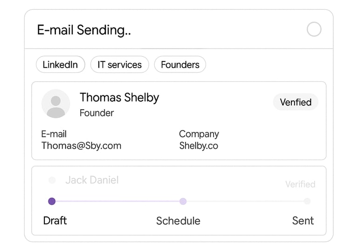Click the Thomas Shelby contact name
Viewport: 358px width, 251px height.
point(119,98)
